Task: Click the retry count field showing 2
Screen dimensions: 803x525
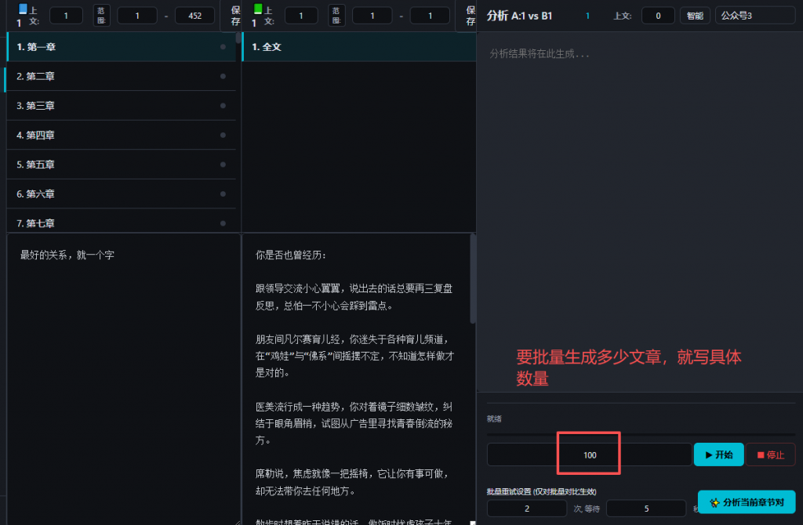Action: tap(526, 509)
